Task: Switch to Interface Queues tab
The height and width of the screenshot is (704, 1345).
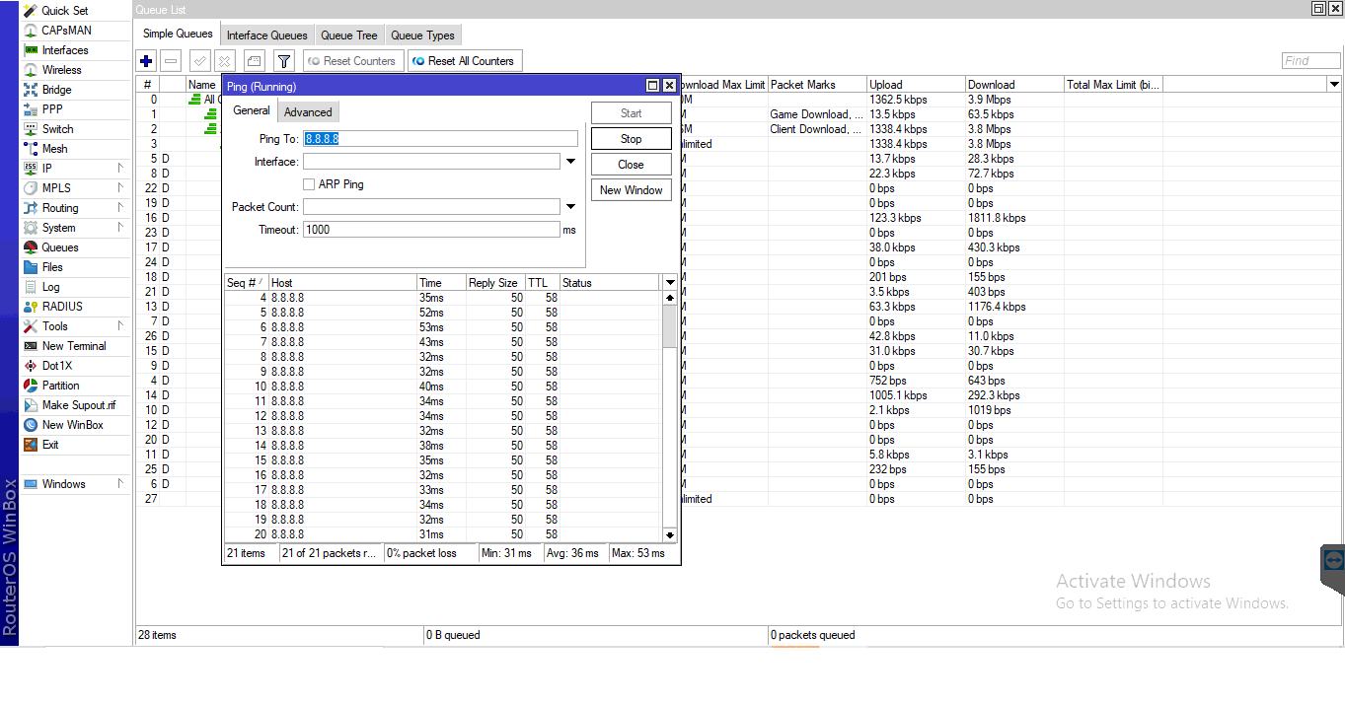Action: [x=267, y=35]
